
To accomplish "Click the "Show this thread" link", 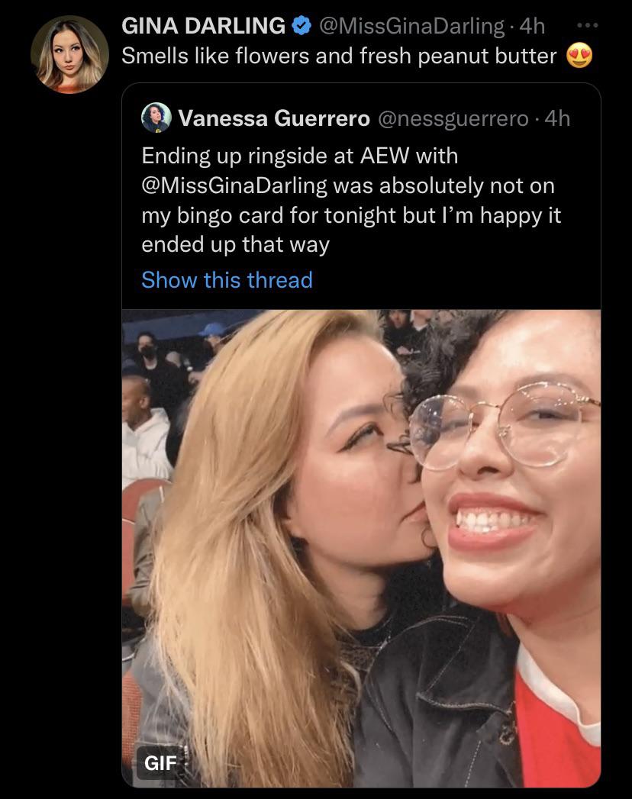I will pyautogui.click(x=227, y=280).
